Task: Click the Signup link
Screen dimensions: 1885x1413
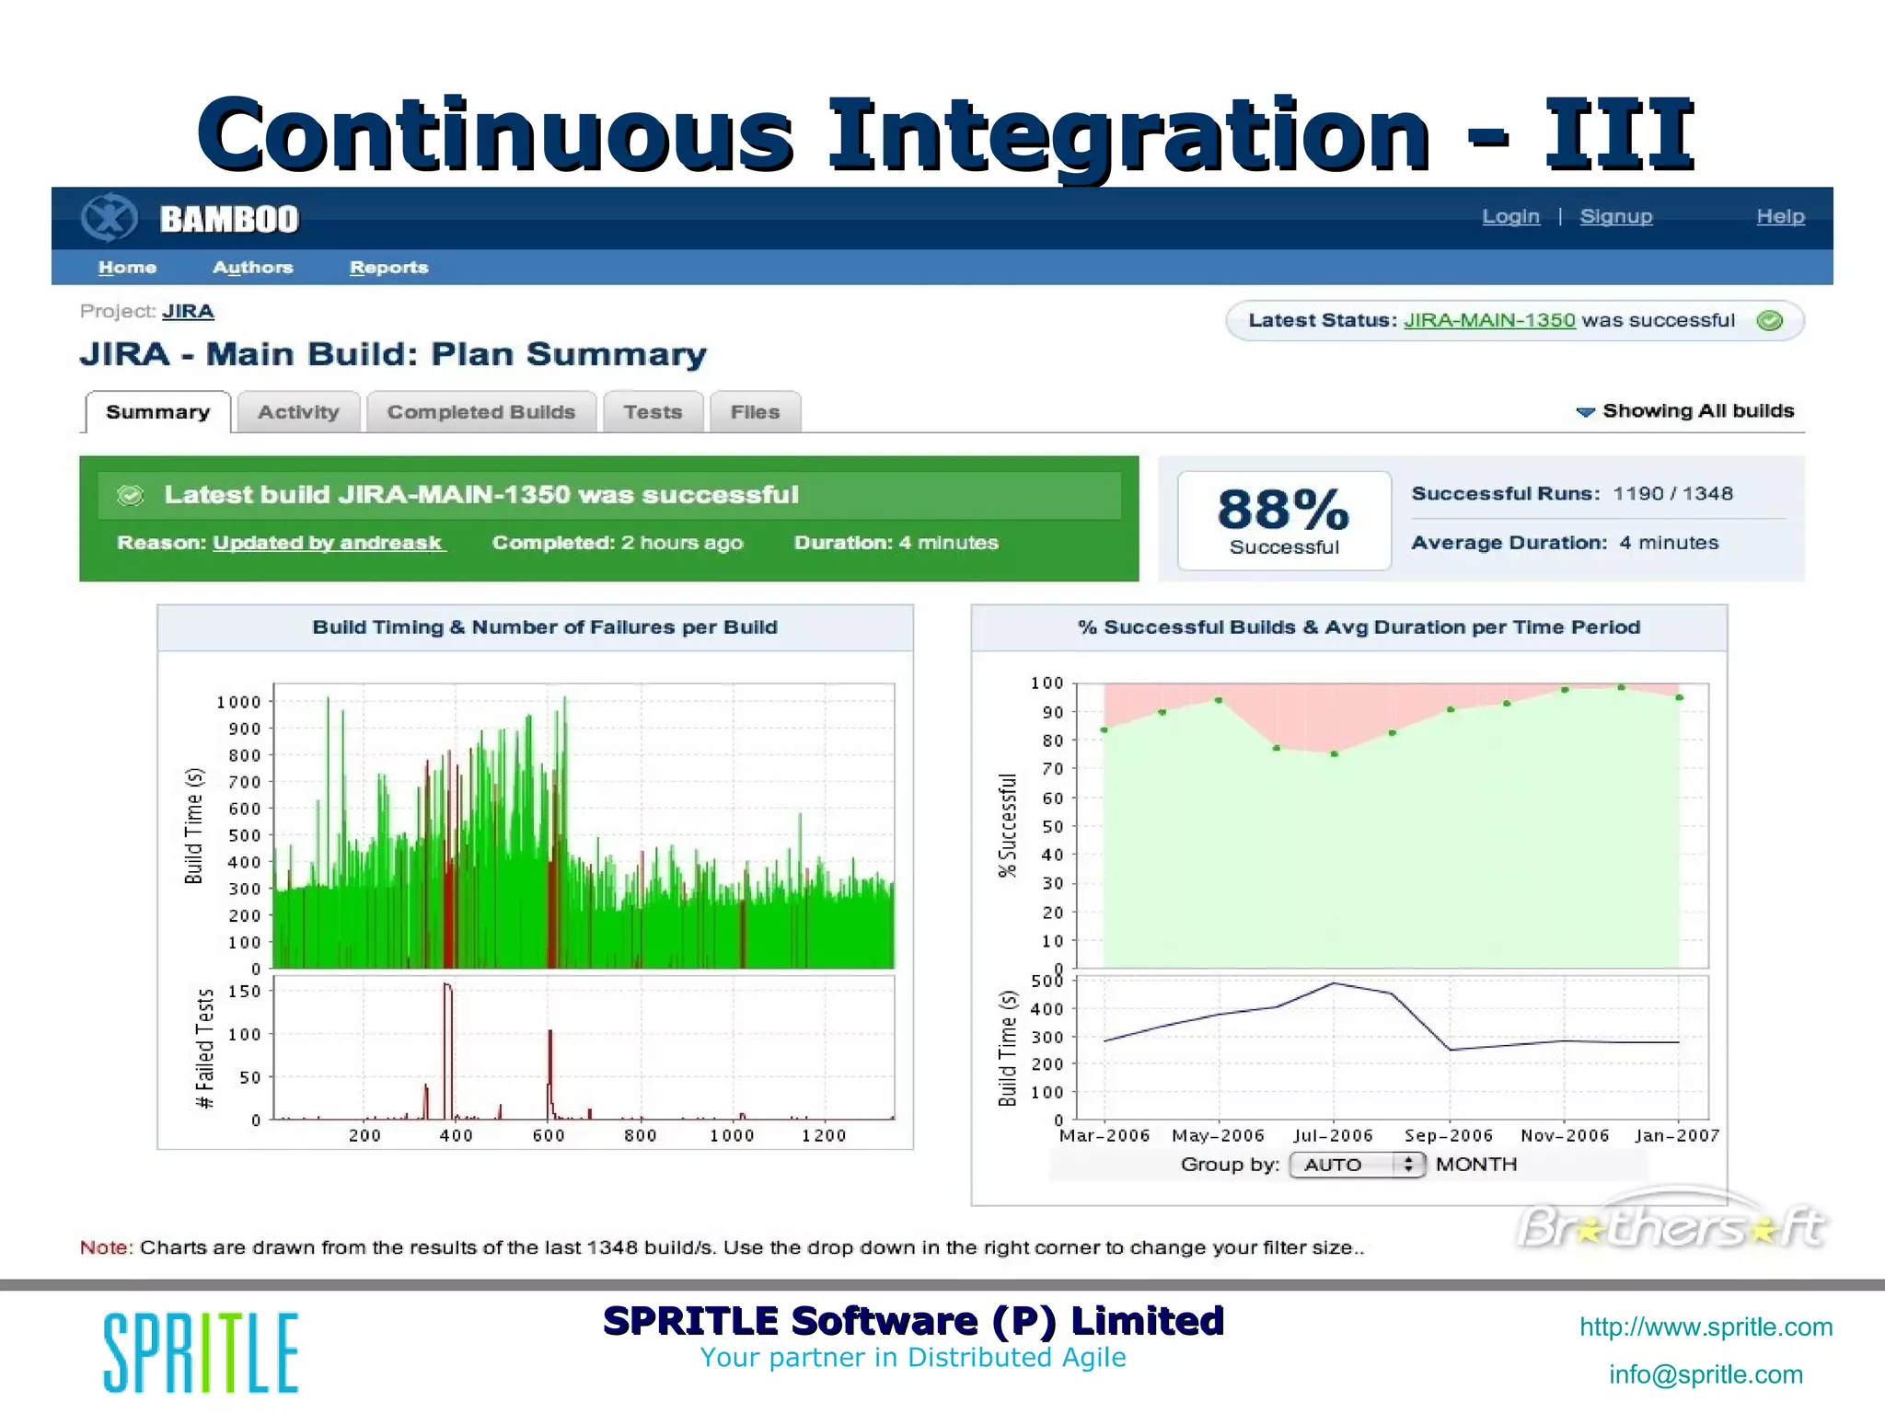Action: coord(1615,216)
